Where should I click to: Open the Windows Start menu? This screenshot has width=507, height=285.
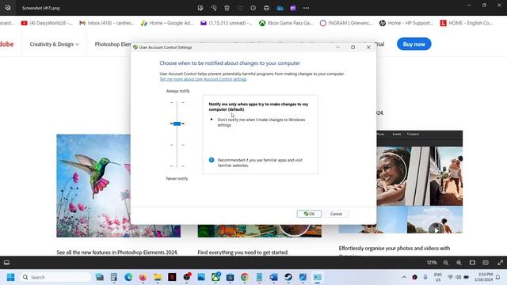[x=10, y=277]
